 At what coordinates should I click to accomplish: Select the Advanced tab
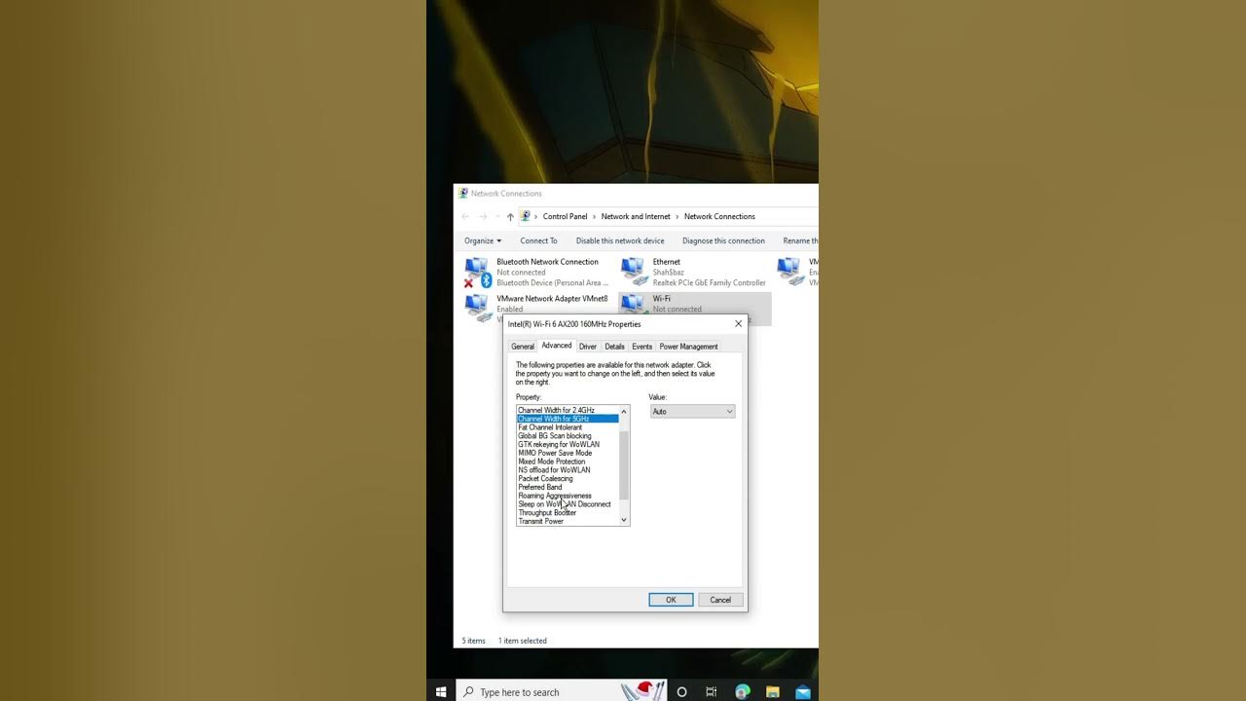pyautogui.click(x=557, y=346)
